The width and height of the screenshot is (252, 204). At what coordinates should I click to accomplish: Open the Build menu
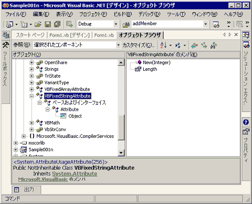pos(123,14)
